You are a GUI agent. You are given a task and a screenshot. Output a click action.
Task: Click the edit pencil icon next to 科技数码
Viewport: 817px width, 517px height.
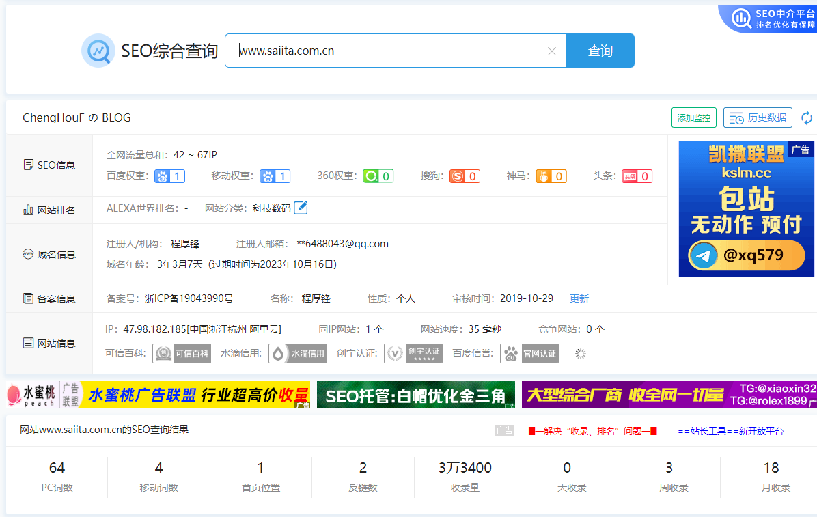(301, 208)
